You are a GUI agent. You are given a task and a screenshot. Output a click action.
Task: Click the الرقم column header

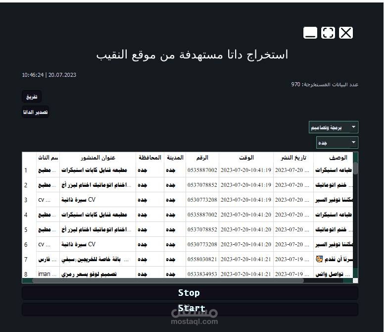point(202,158)
